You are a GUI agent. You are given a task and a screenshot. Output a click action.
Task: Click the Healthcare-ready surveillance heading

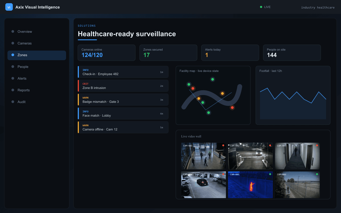[x=127, y=34]
